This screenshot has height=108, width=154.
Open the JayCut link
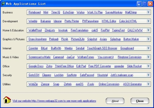(x=70, y=57)
